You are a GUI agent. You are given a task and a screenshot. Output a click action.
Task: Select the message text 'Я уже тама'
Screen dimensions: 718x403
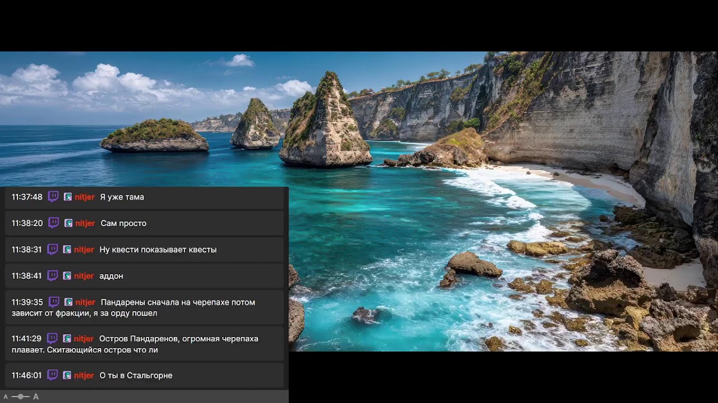click(122, 197)
